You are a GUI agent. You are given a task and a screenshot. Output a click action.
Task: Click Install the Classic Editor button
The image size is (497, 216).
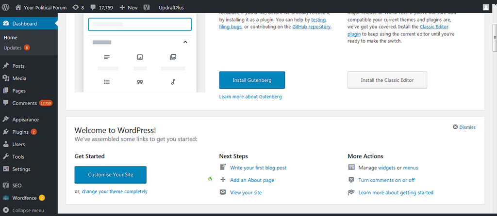point(387,80)
